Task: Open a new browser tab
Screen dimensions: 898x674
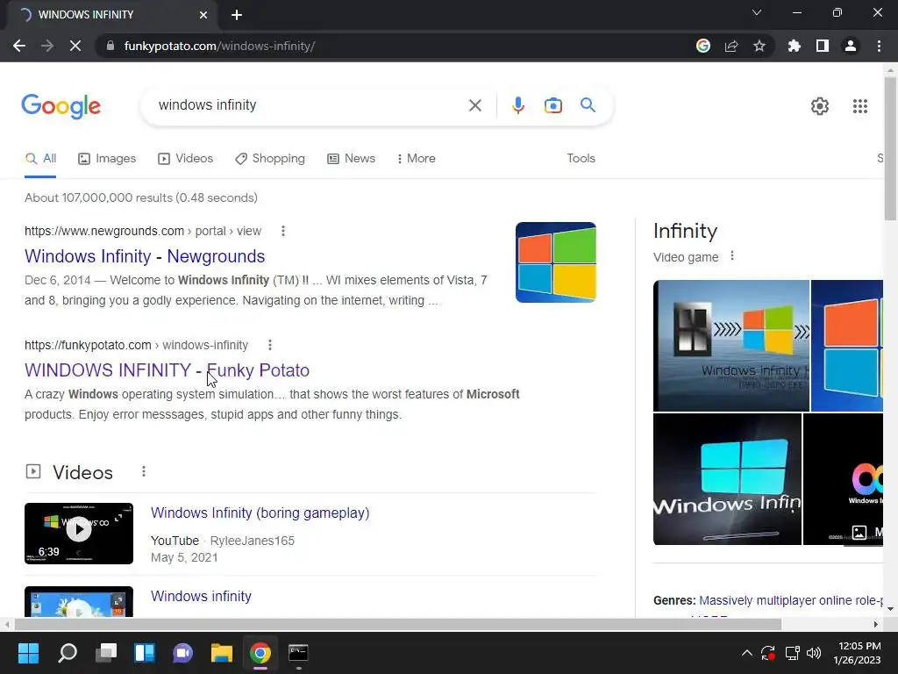Action: [x=237, y=15]
